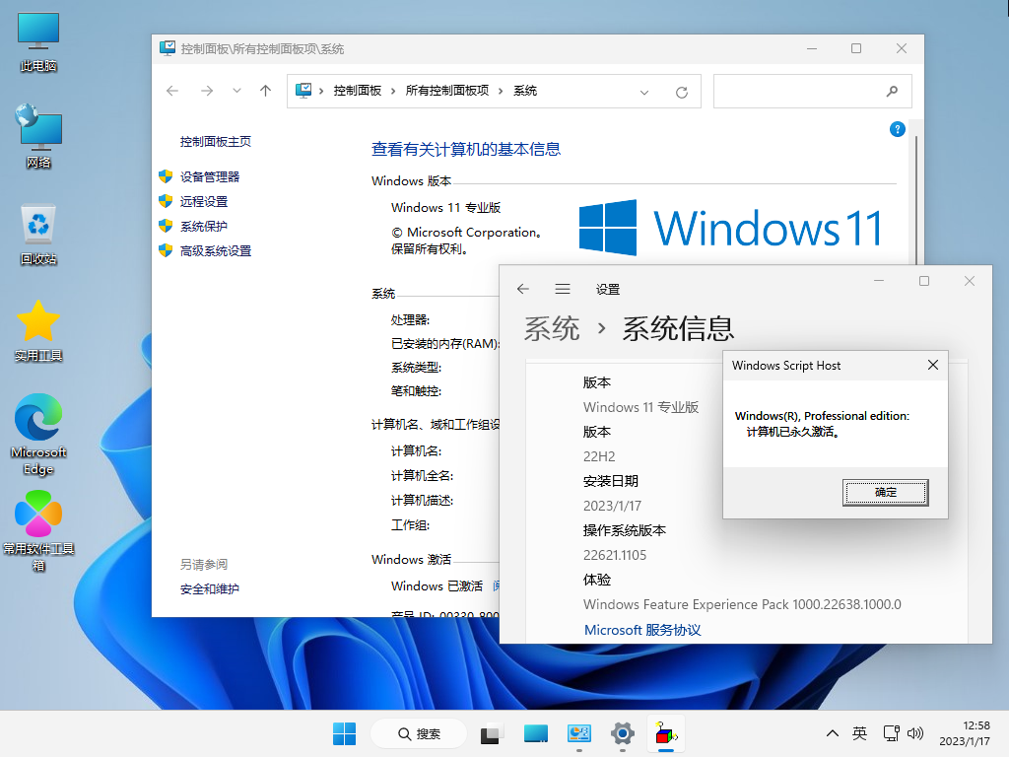Minimize the Settings window
The width and height of the screenshot is (1009, 757).
point(878,281)
